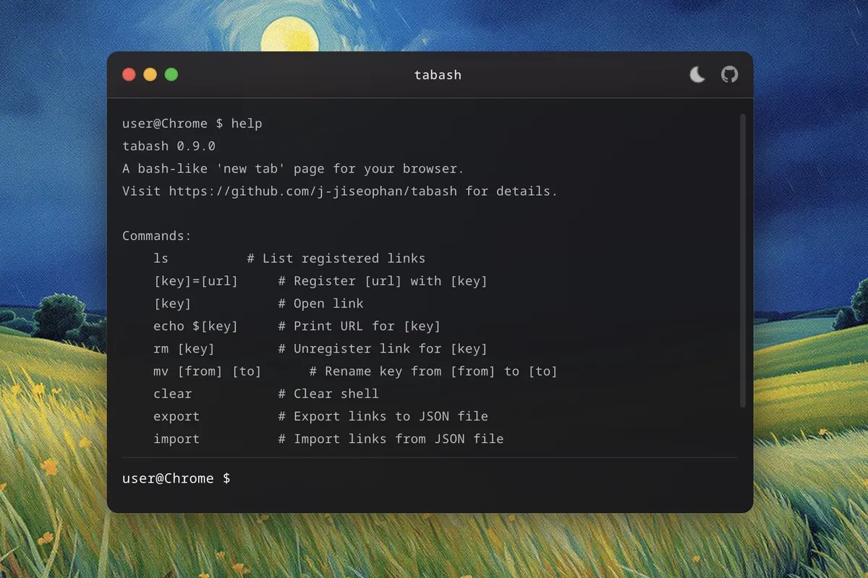Click the 'user@Chrome $ help' history line
Image resolution: width=868 pixels, height=578 pixels.
click(x=192, y=124)
